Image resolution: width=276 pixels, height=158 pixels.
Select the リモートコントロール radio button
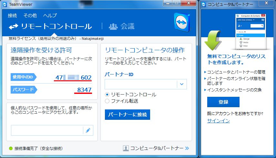107,95
